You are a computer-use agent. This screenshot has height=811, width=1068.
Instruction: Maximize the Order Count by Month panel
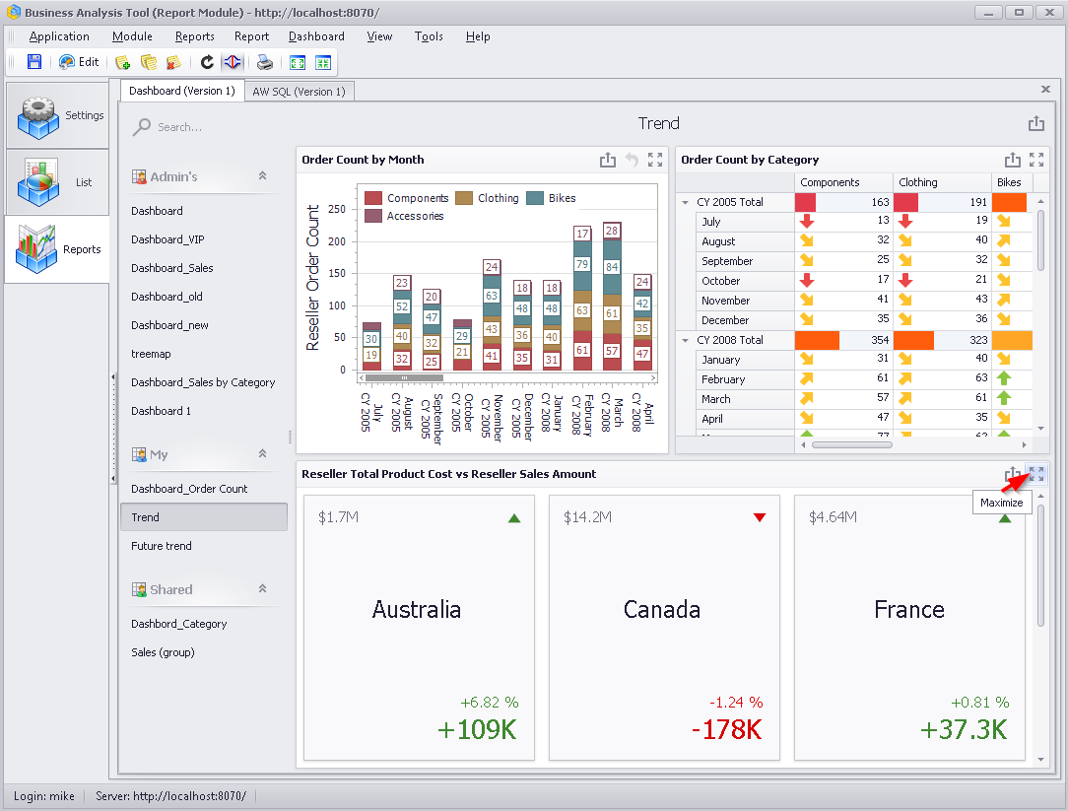pos(655,160)
